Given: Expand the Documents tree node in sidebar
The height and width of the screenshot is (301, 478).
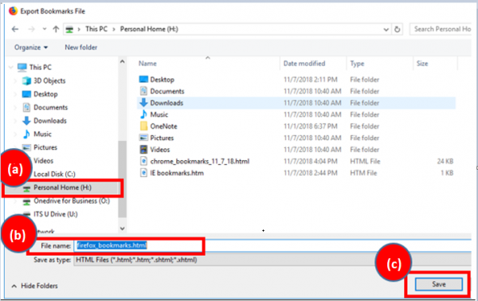Looking at the screenshot, I should (x=15, y=107).
